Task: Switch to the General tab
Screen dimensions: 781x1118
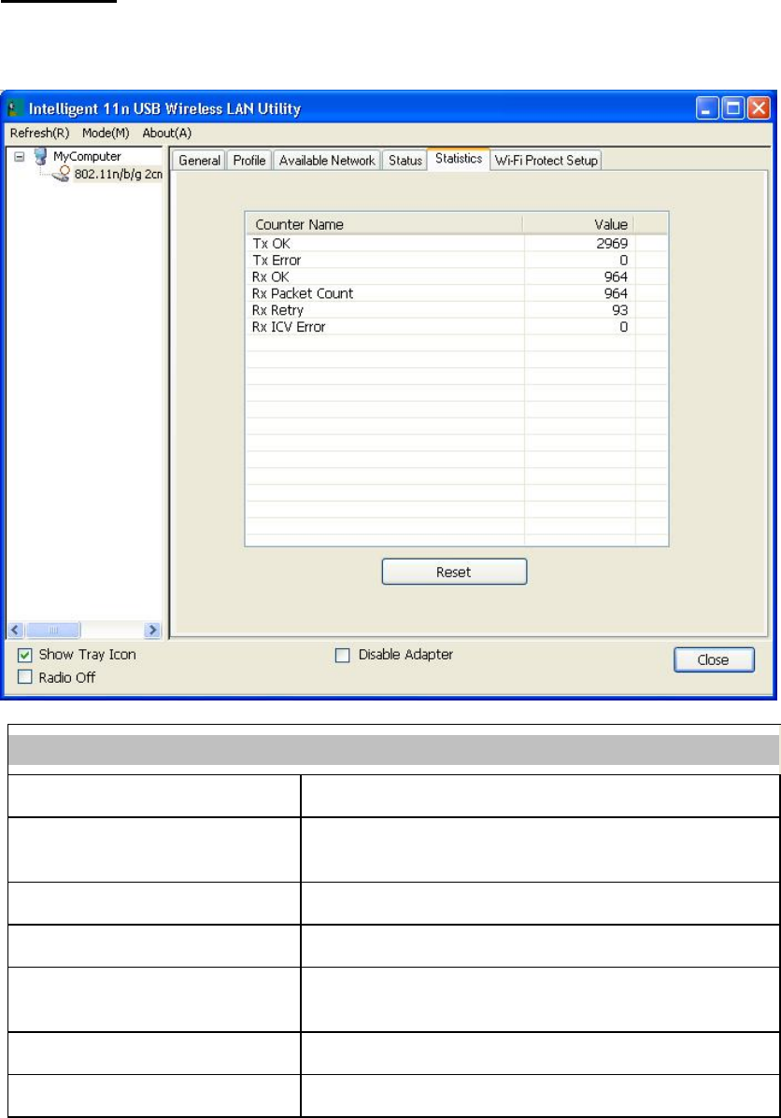Action: coord(199,161)
